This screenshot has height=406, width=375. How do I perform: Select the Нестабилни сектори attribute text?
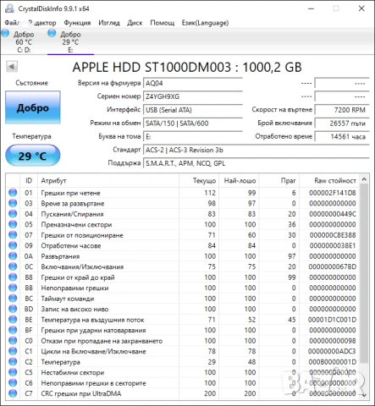[x=73, y=372]
